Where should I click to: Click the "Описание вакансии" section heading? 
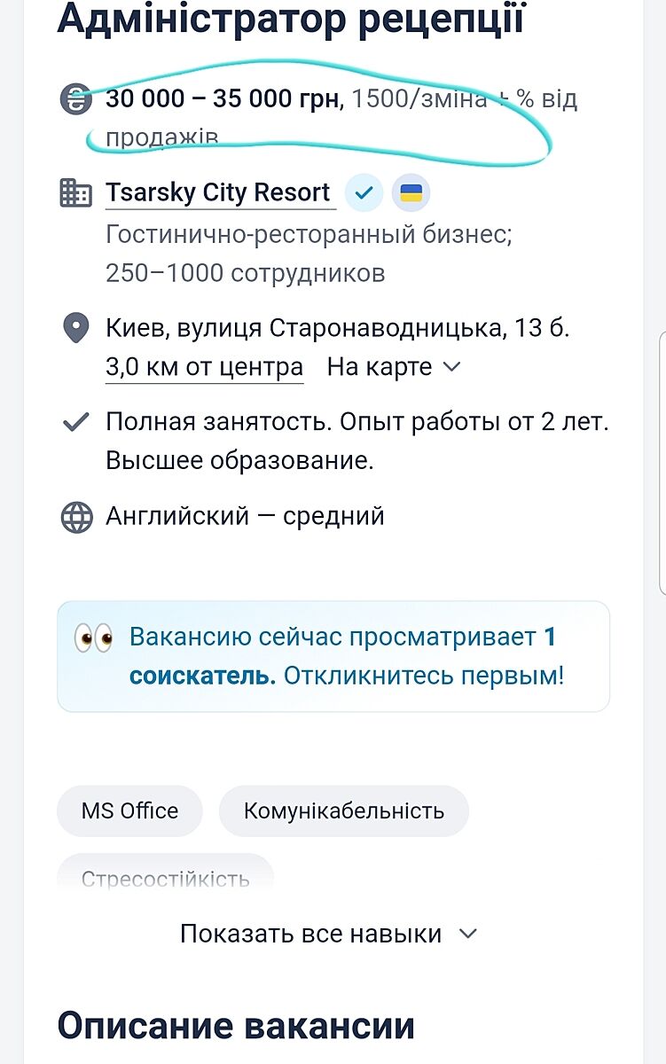click(236, 1026)
